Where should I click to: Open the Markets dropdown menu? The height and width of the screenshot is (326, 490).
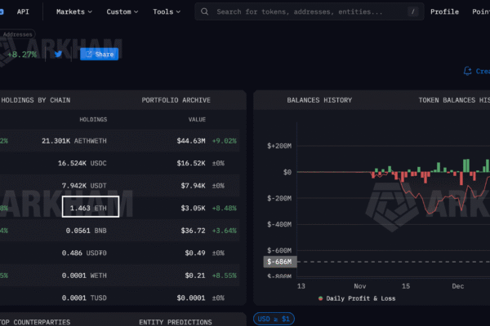(73, 12)
